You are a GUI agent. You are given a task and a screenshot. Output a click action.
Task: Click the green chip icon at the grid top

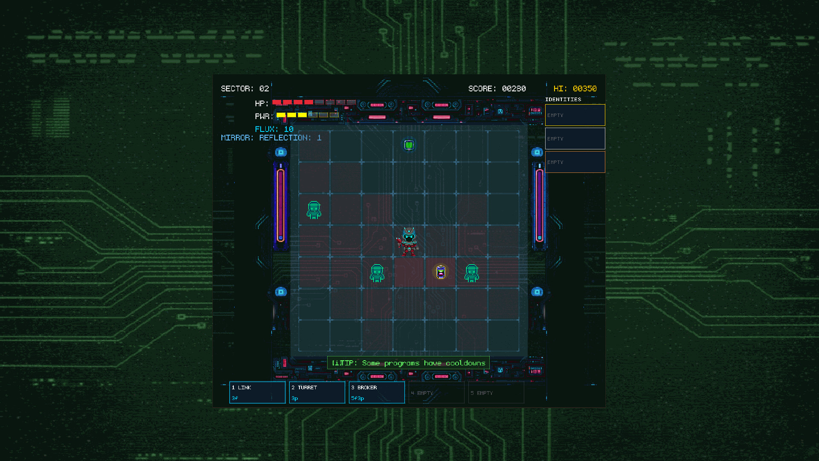[x=408, y=145]
